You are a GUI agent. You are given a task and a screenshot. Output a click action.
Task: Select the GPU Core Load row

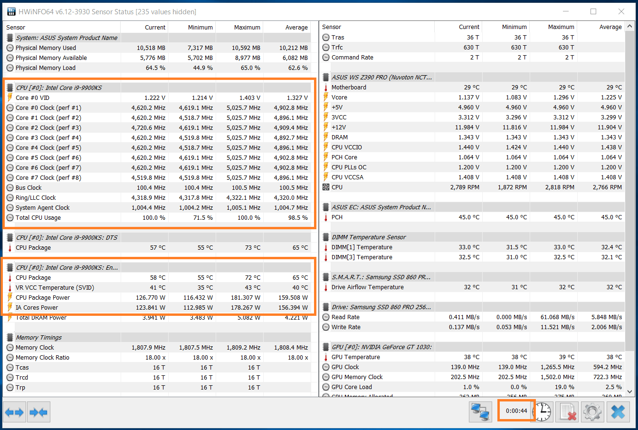pos(472,387)
